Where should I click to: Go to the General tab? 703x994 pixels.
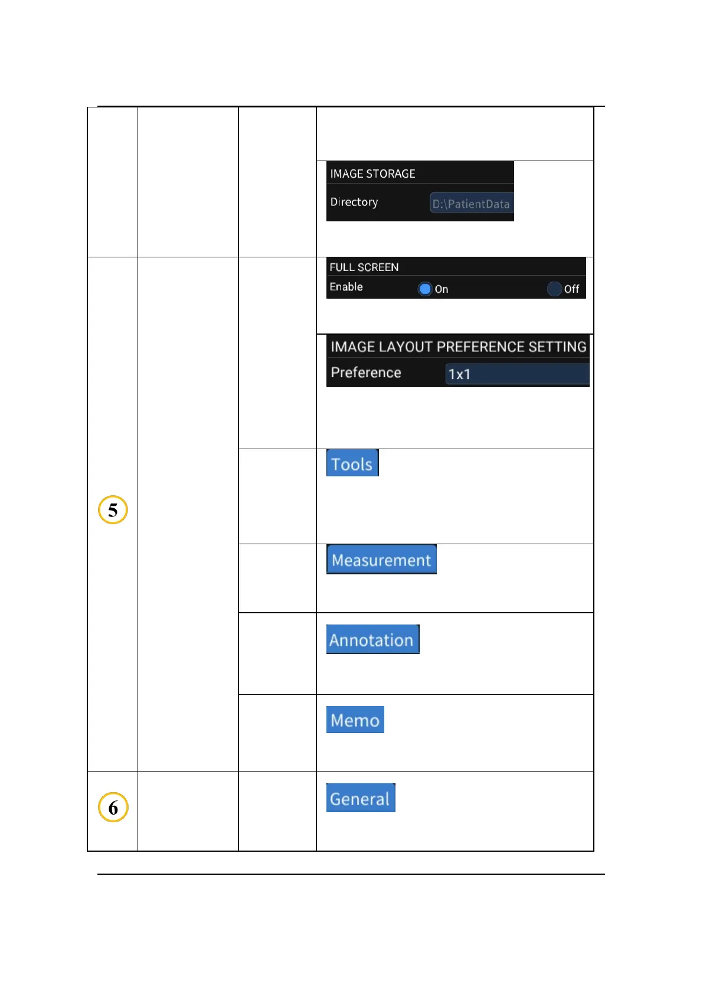click(x=361, y=799)
